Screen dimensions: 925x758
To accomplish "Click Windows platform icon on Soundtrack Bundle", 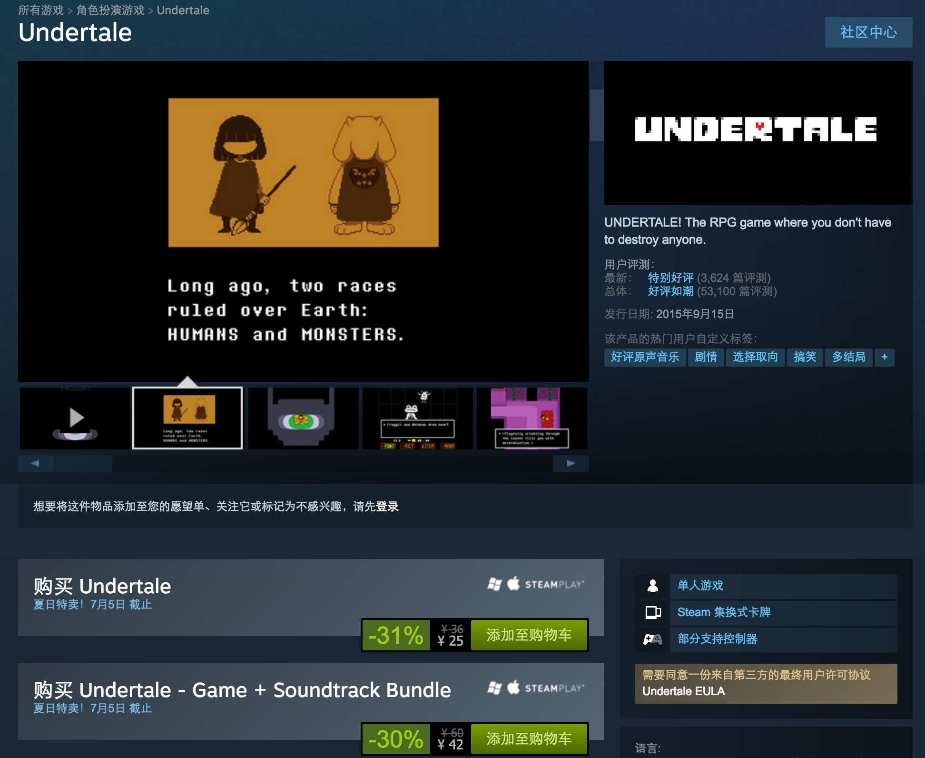I will coord(494,688).
